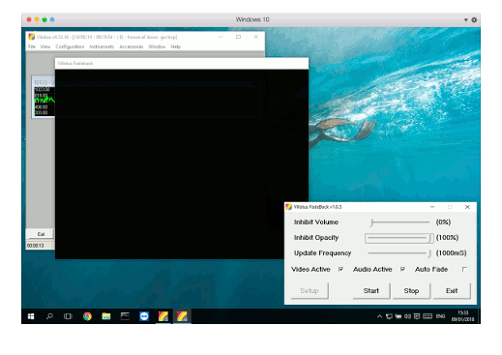Click the green signal graph thumbnail
Screen dimensions: 502x355
click(44, 102)
